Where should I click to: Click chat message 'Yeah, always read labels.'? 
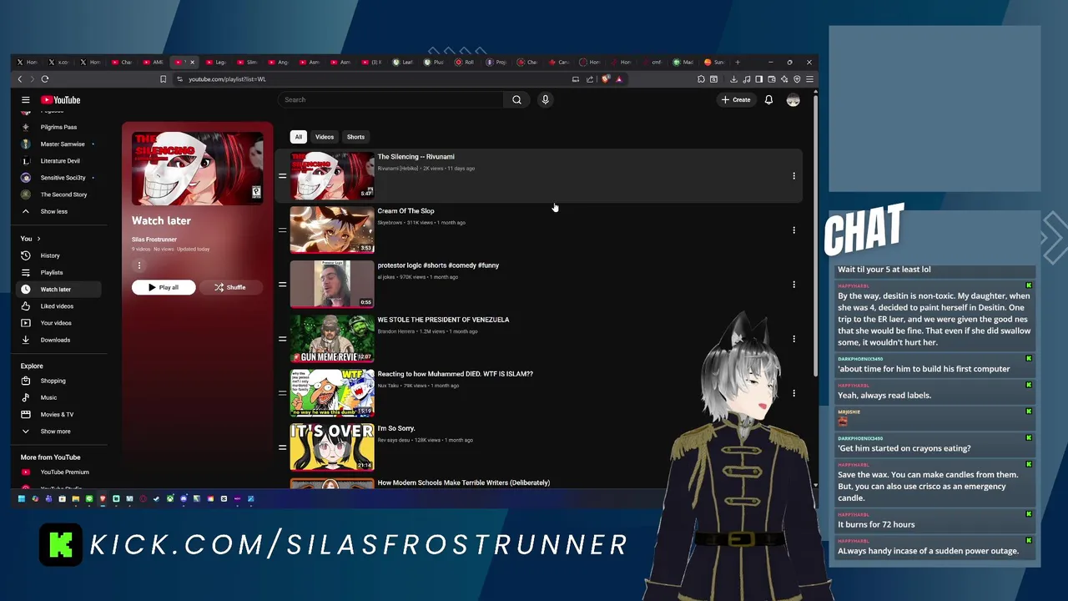click(x=884, y=396)
